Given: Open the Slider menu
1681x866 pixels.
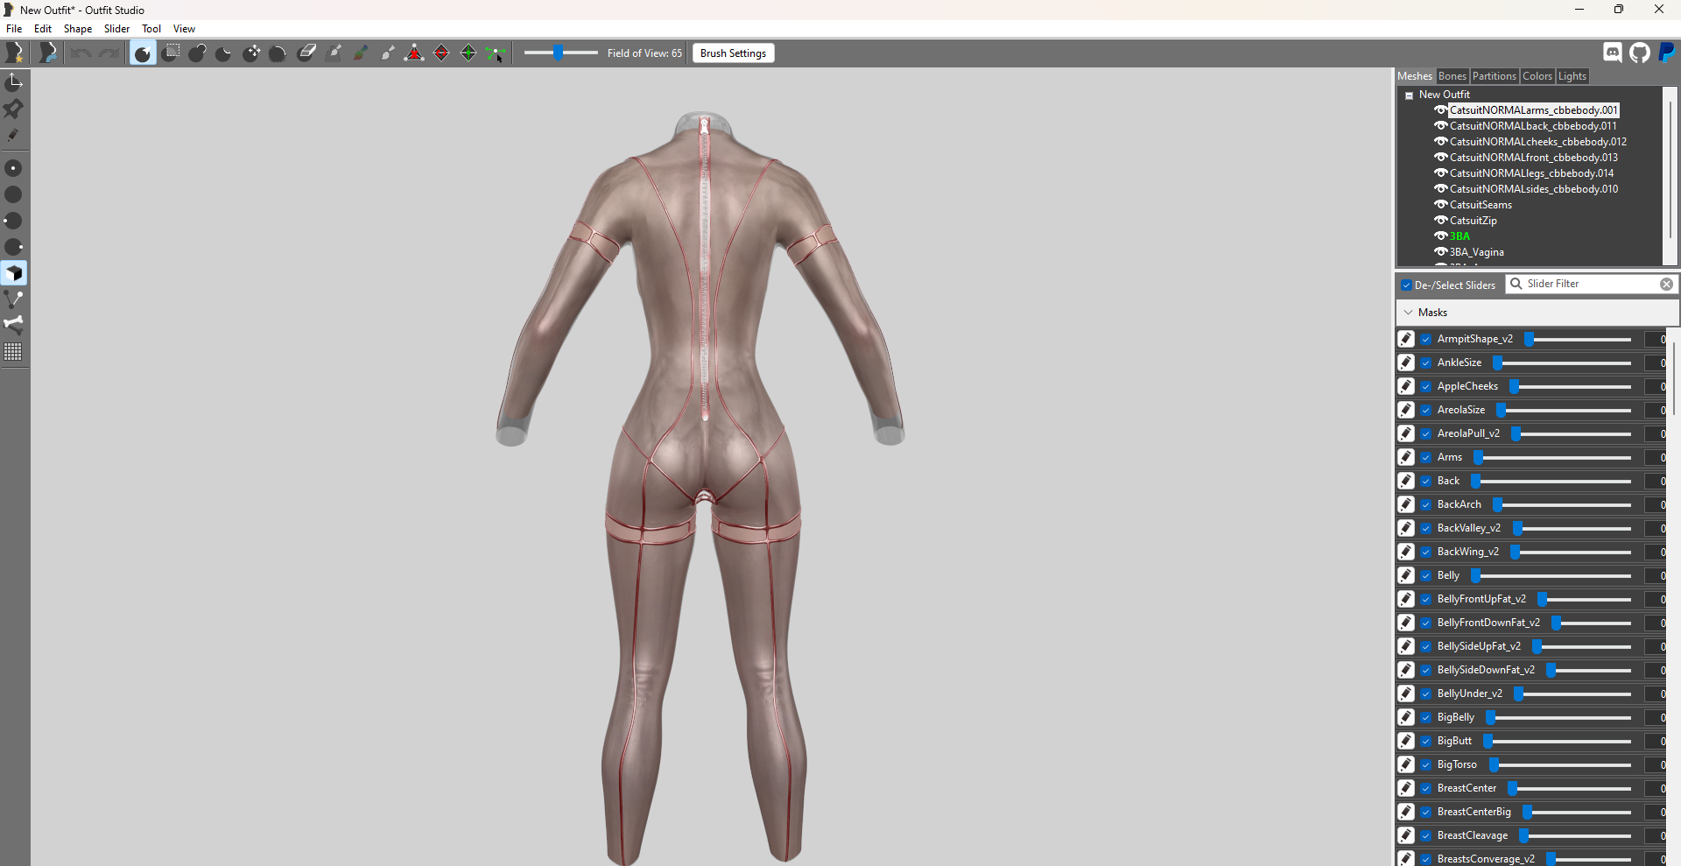Looking at the screenshot, I should [x=116, y=29].
